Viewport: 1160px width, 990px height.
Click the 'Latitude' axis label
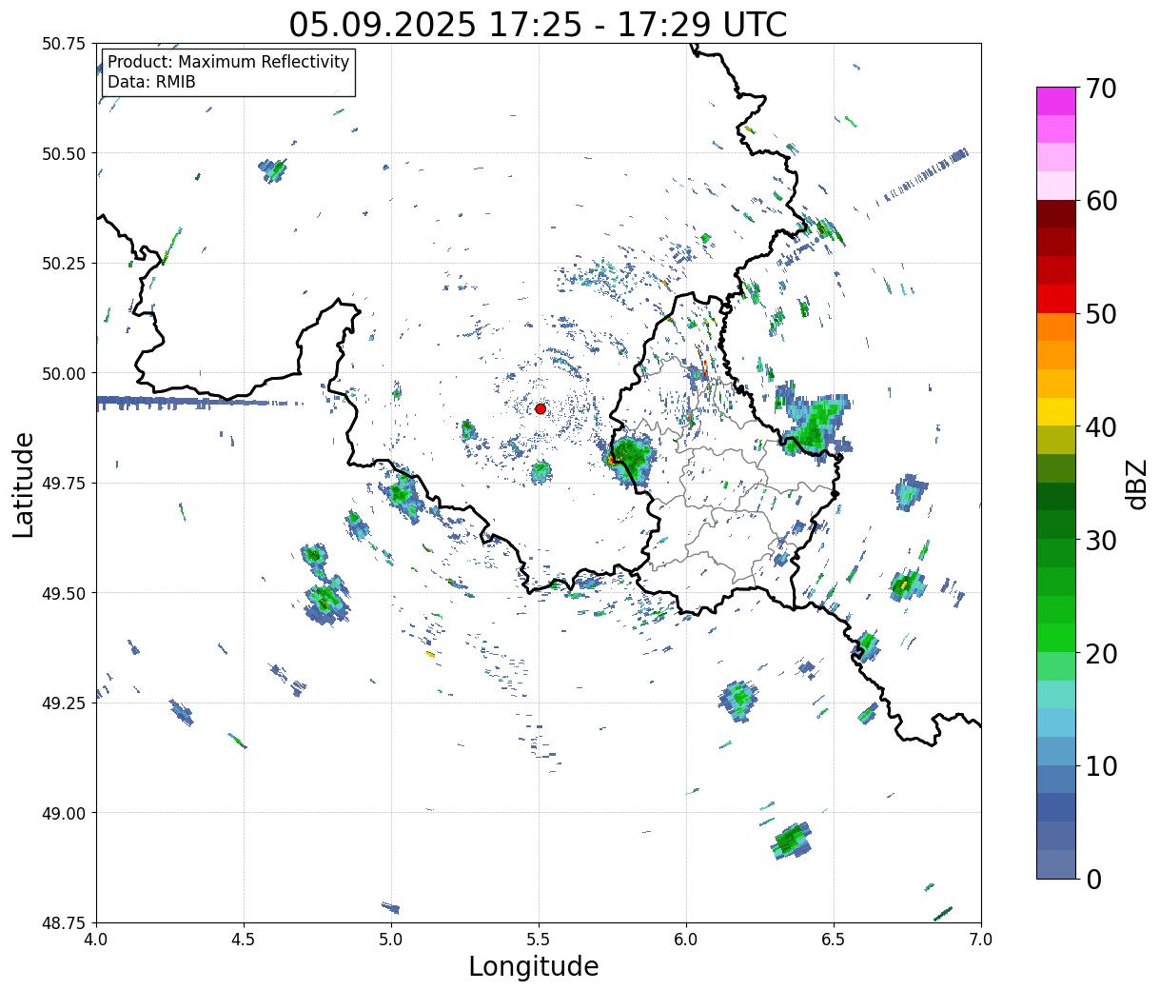tap(25, 485)
